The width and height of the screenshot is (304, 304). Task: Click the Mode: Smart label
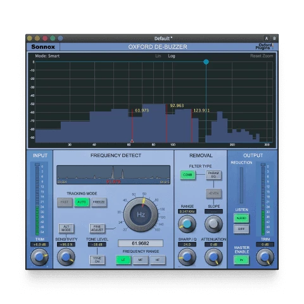click(x=47, y=56)
